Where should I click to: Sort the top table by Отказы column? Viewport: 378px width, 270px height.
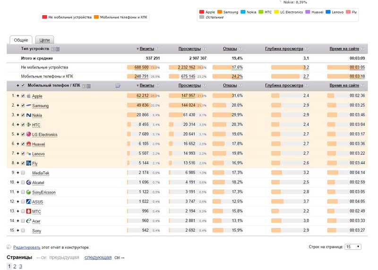pyautogui.click(x=230, y=49)
